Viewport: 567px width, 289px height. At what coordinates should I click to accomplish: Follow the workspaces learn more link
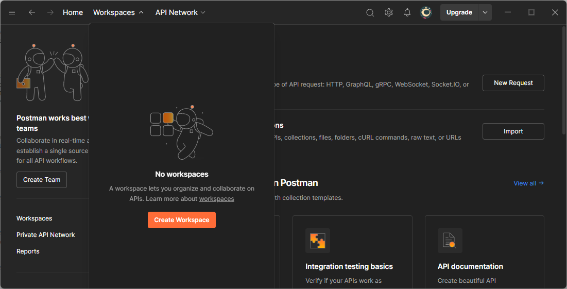(216, 199)
